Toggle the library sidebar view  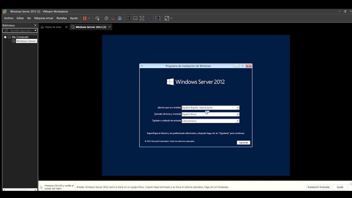pyautogui.click(x=129, y=18)
